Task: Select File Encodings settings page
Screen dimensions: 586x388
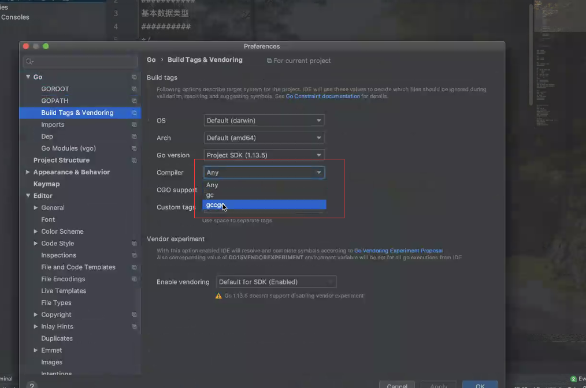Action: pos(63,279)
